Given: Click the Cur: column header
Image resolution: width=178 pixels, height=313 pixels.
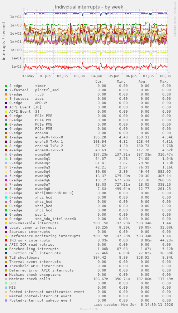Looking at the screenshot, I should point(100,82).
